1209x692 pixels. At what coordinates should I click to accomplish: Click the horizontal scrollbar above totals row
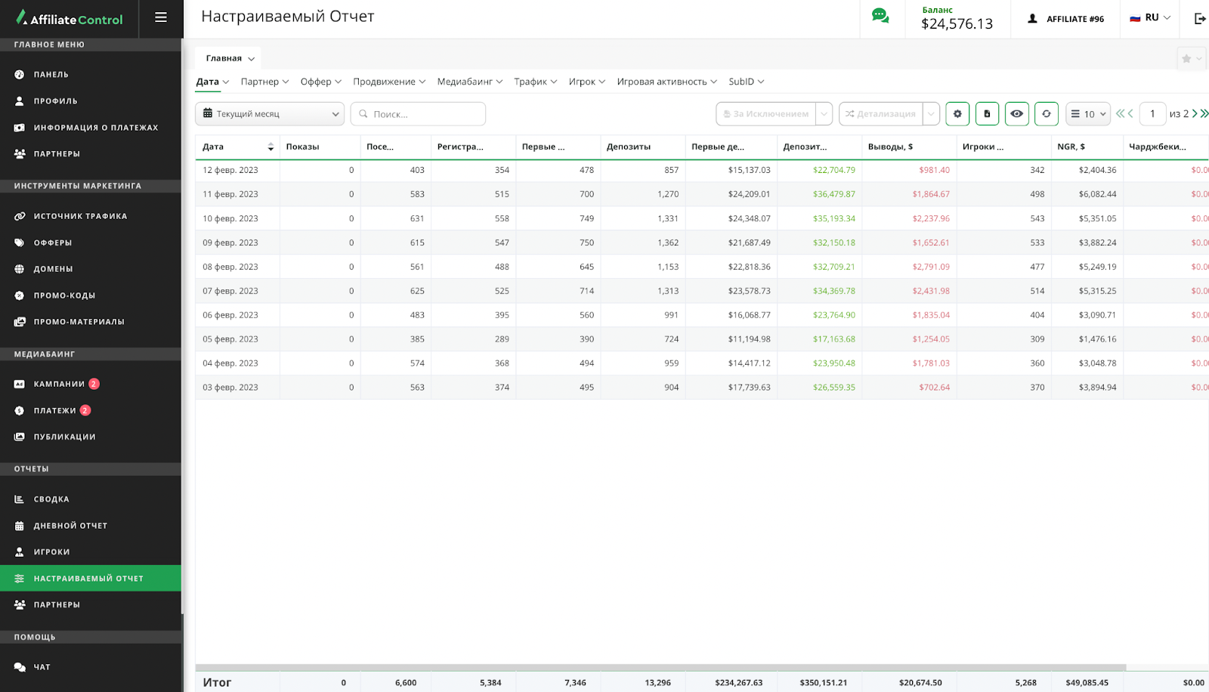point(660,668)
